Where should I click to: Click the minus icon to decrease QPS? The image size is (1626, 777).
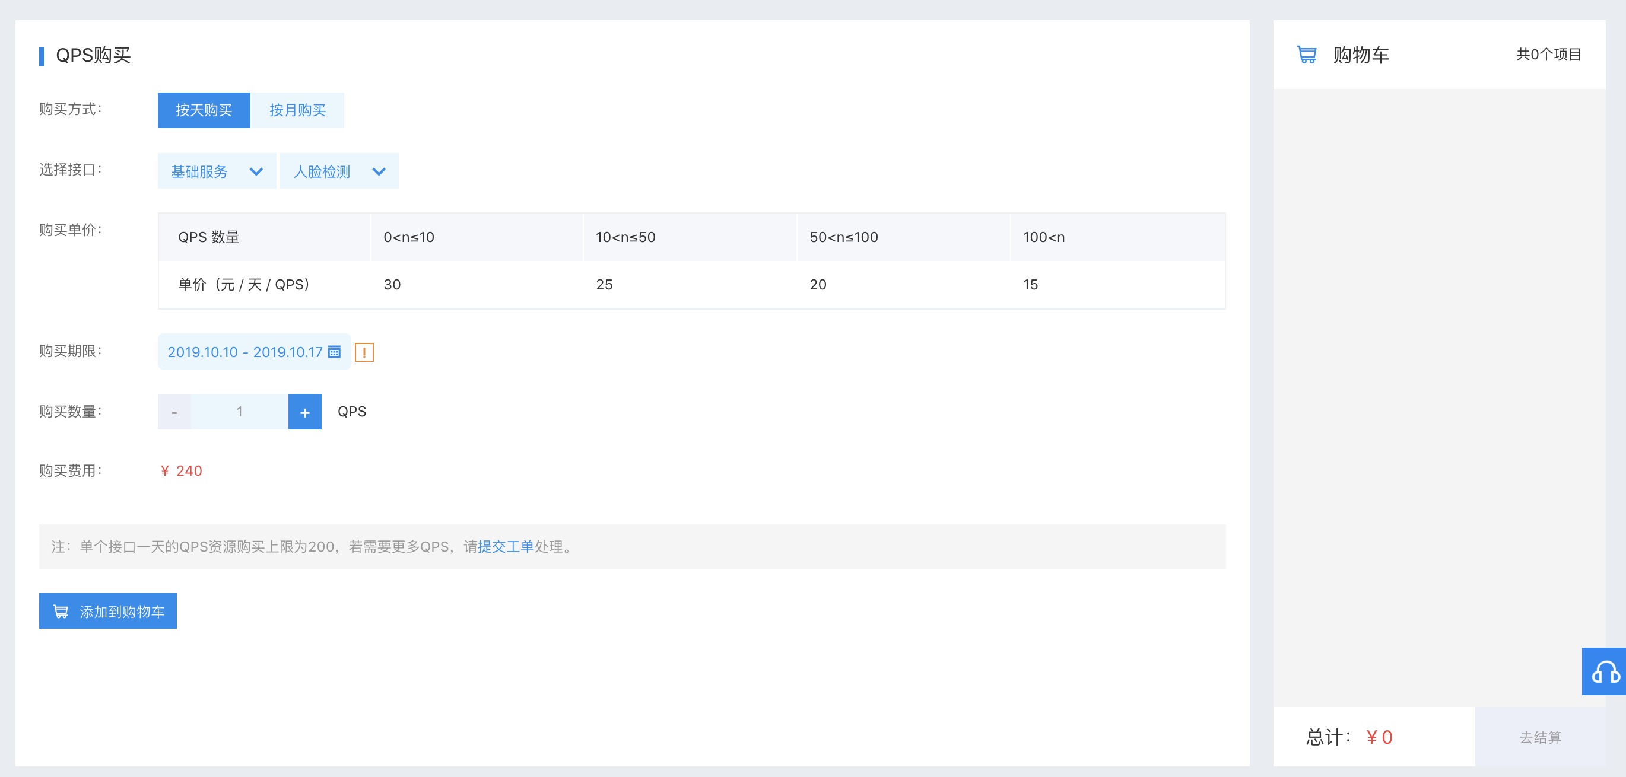point(174,412)
